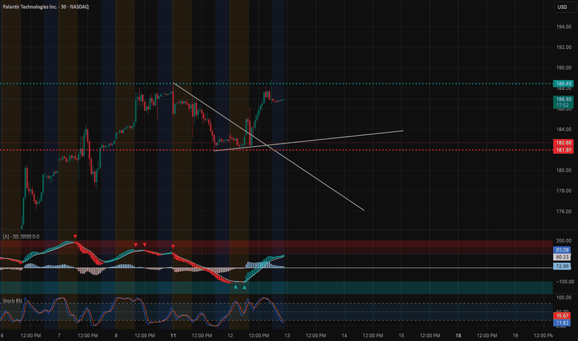The image size is (578, 341).
Task: Select the red dotted horizontal line at 181.97
Action: click(x=277, y=150)
